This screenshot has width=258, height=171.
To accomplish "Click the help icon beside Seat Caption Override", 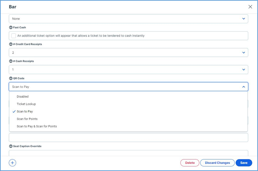I will click(x=11, y=146).
